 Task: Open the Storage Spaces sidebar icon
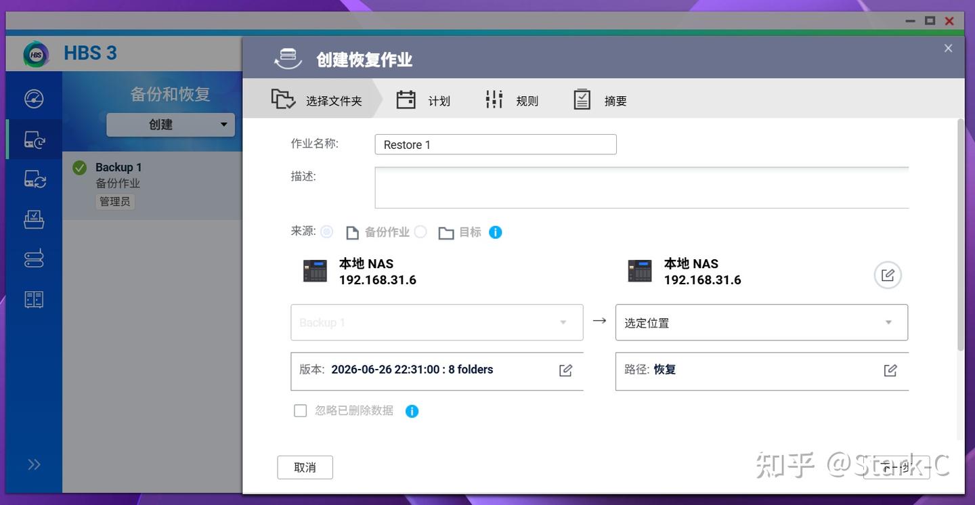point(34,258)
